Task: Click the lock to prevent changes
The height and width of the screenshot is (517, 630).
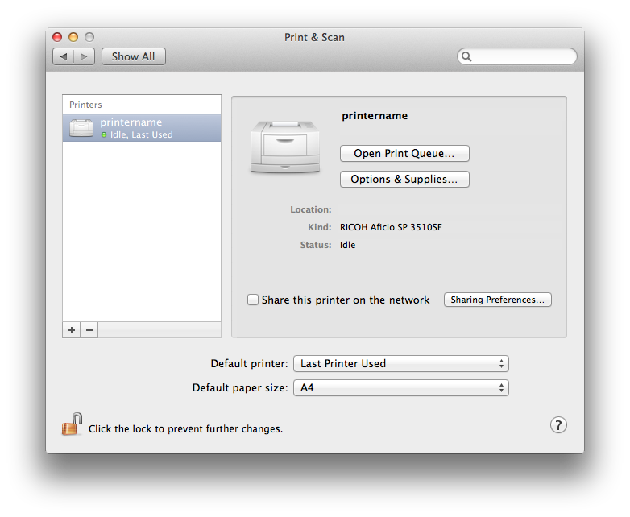Action: tap(72, 424)
